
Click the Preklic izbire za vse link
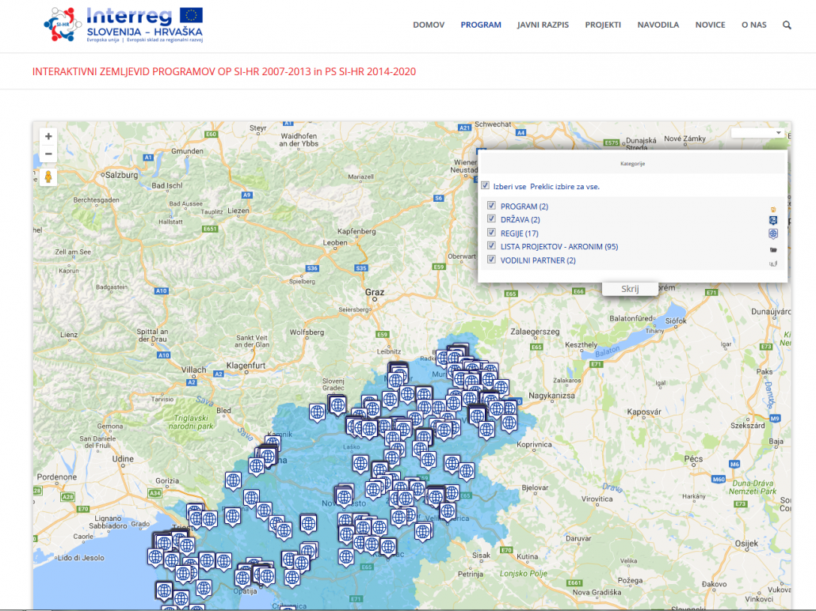pos(566,185)
